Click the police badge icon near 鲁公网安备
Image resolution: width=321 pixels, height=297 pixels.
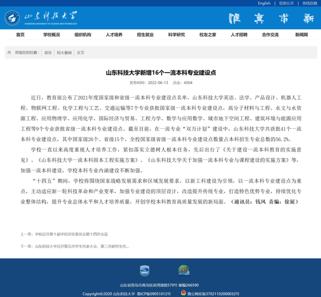coord(183,293)
